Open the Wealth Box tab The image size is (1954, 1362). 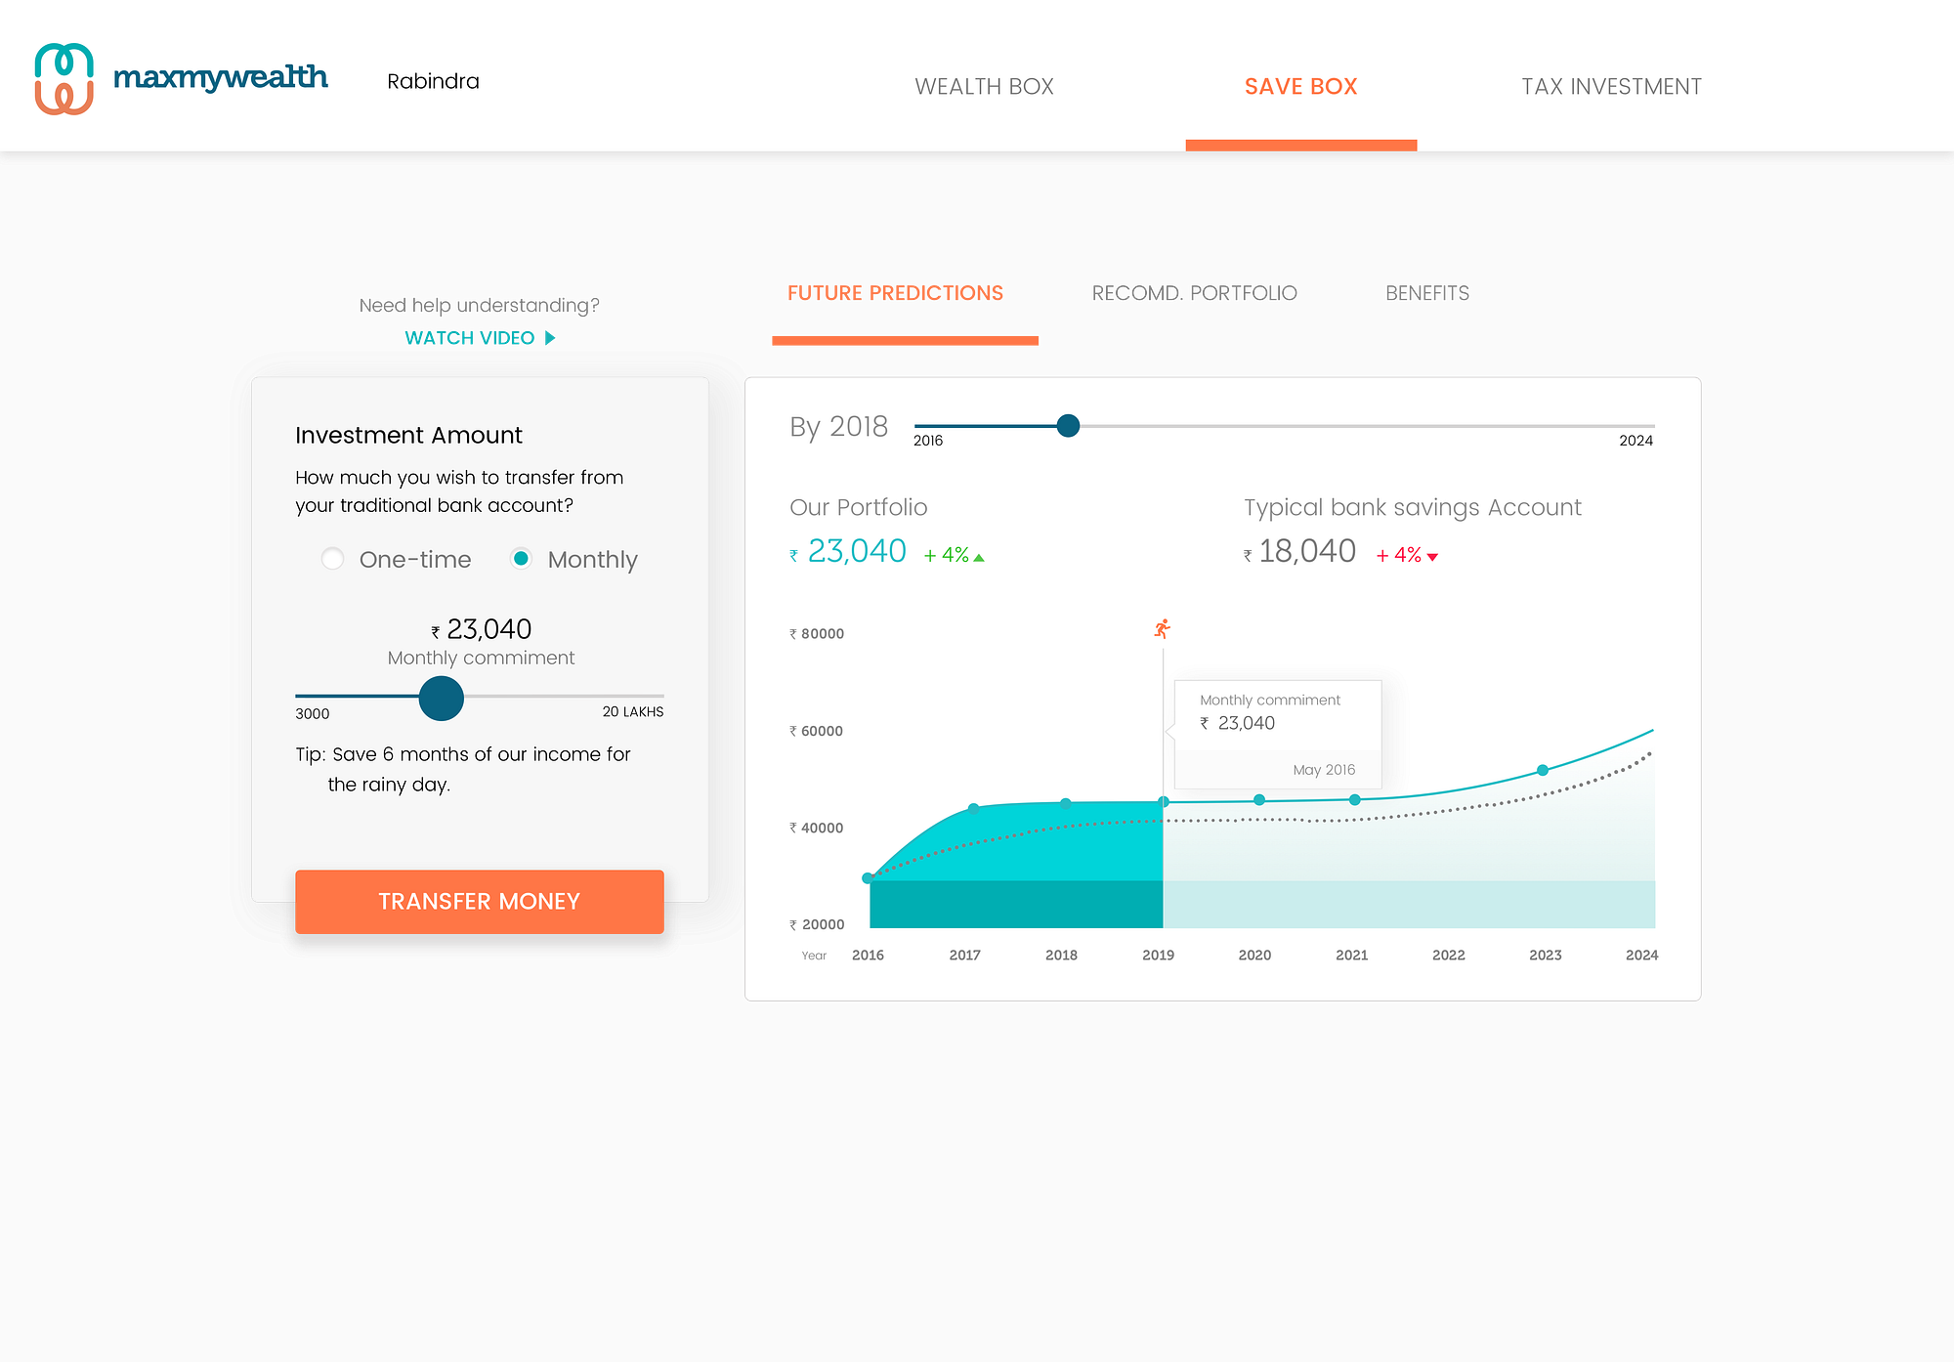coord(984,86)
